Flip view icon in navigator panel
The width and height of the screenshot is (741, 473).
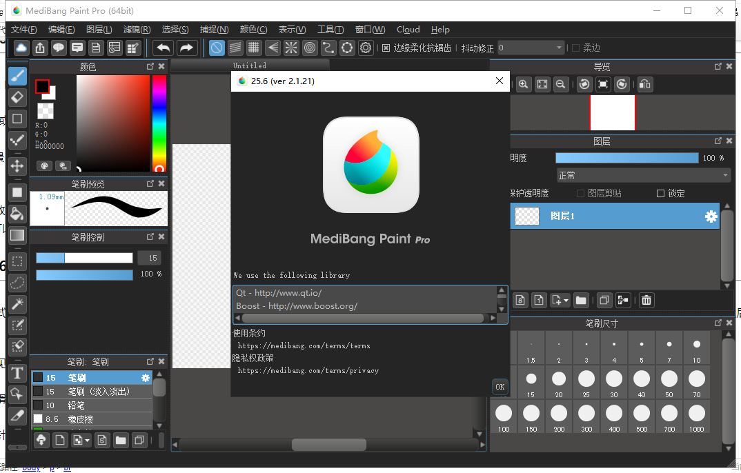point(644,85)
